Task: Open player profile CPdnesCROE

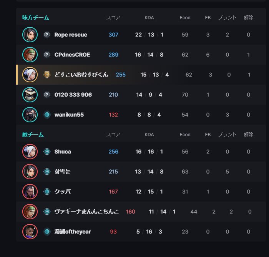Action: coord(72,55)
